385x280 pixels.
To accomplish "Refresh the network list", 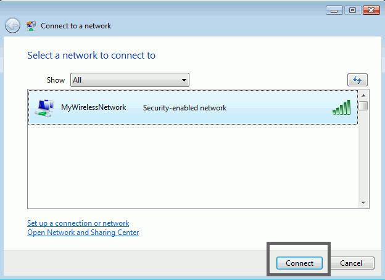I will 357,80.
